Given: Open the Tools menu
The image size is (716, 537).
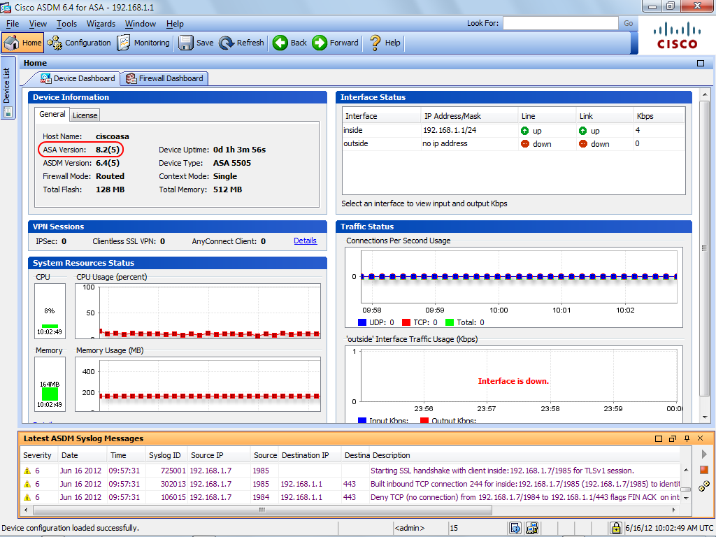Looking at the screenshot, I should pos(66,24).
